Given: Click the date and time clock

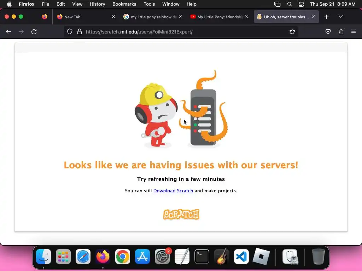Looking at the screenshot, I should click(333, 4).
